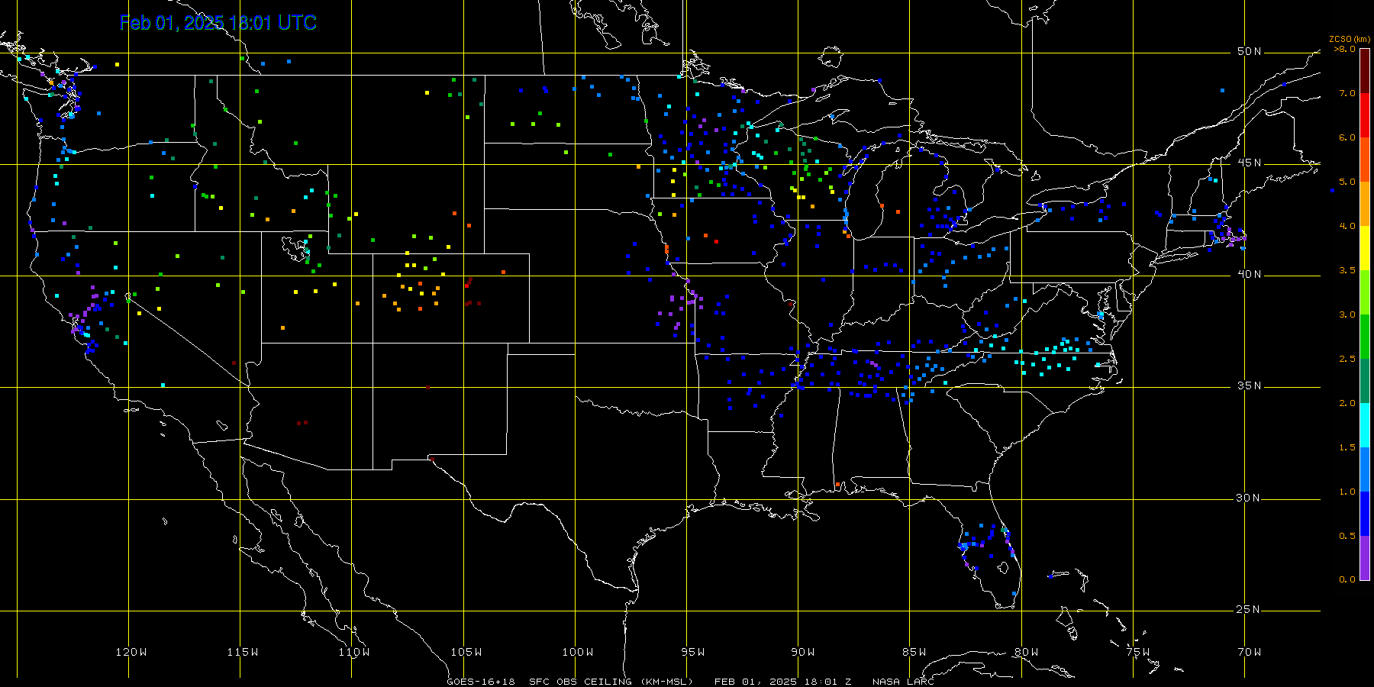Screen dimensions: 1374x687
Task: Select the orange swatch between 5.0 and 4.0
Action: coord(1365,204)
